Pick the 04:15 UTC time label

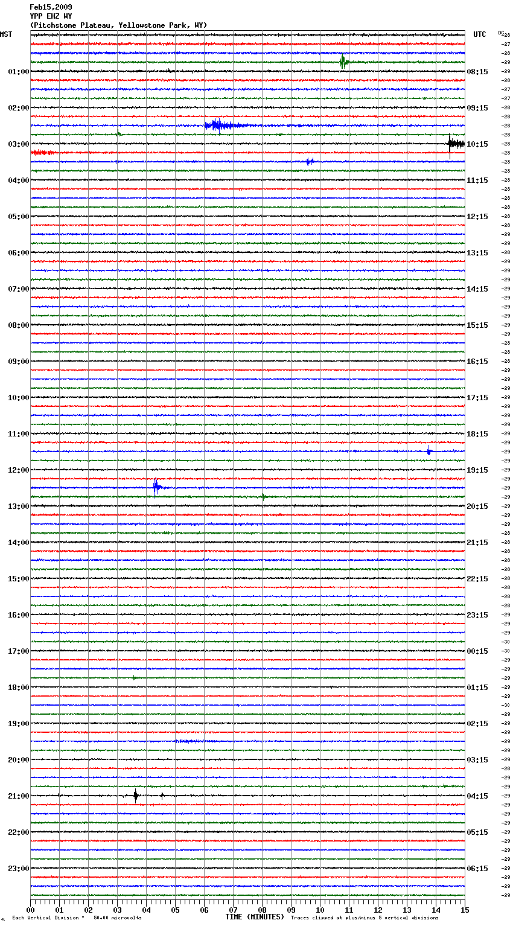pyautogui.click(x=477, y=796)
